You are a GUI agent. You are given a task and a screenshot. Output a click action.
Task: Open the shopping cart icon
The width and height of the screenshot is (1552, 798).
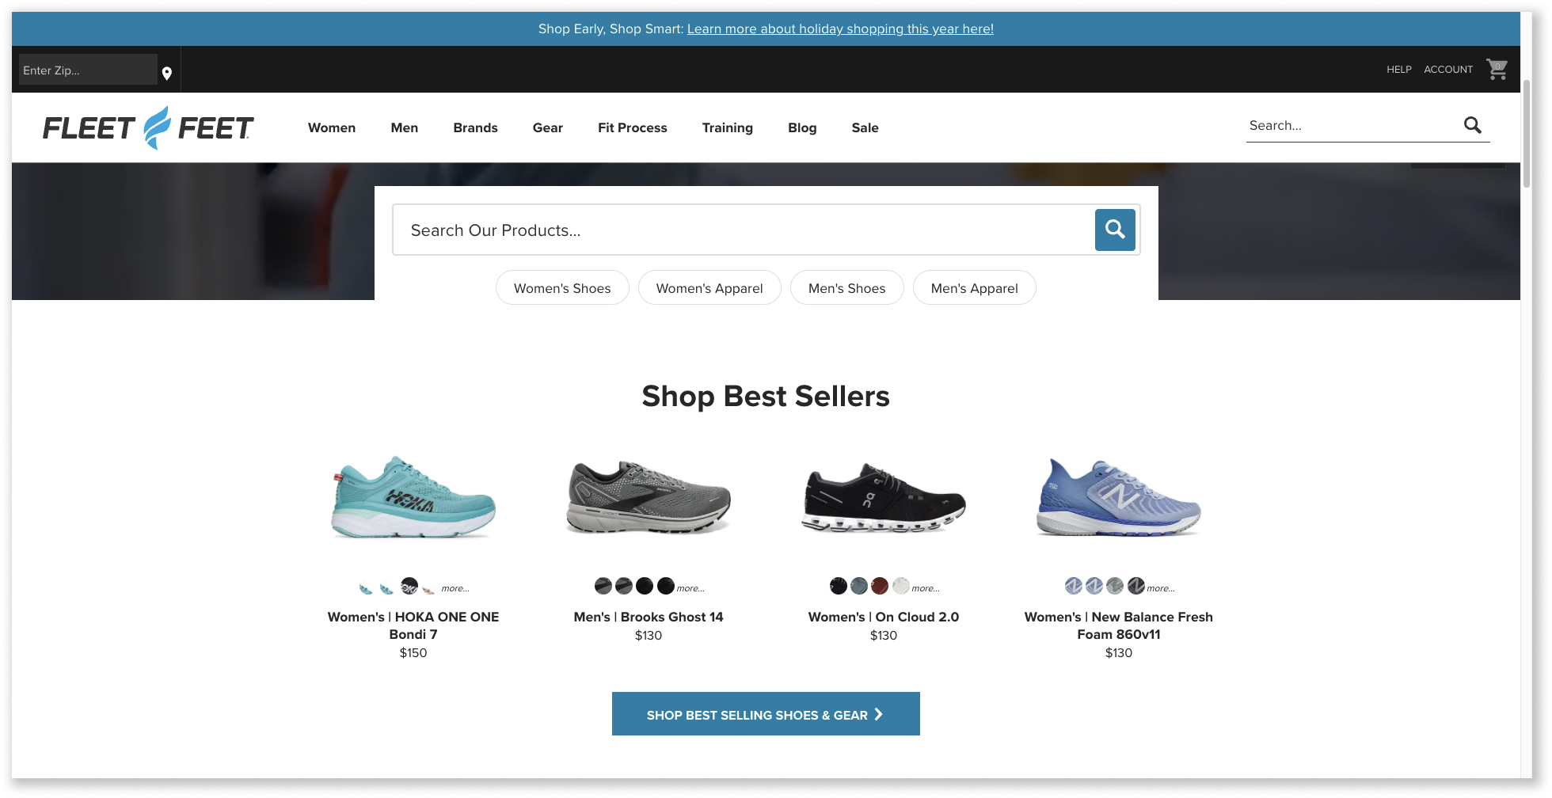point(1497,70)
